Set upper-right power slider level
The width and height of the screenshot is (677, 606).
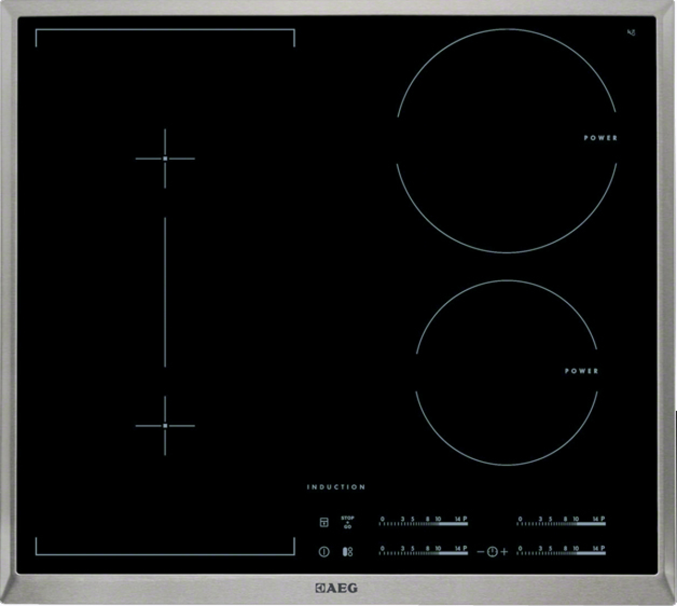[x=561, y=521]
